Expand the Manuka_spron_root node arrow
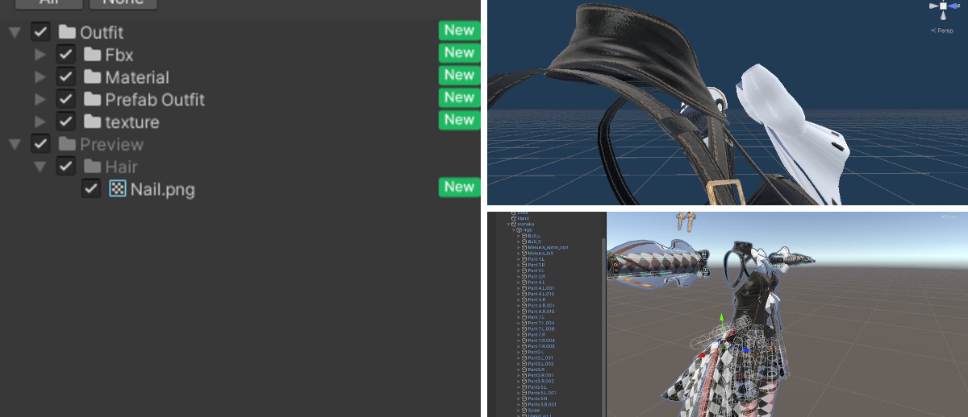Viewport: 968px width, 417px height. click(x=519, y=247)
